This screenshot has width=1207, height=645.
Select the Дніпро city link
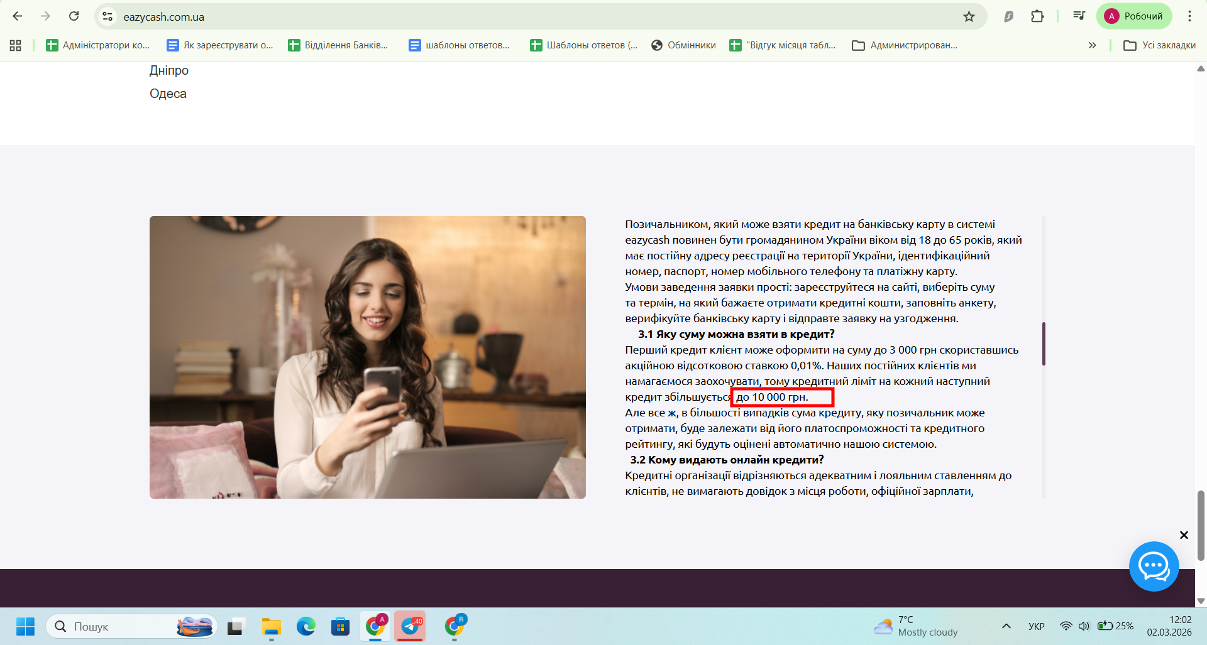tap(169, 70)
